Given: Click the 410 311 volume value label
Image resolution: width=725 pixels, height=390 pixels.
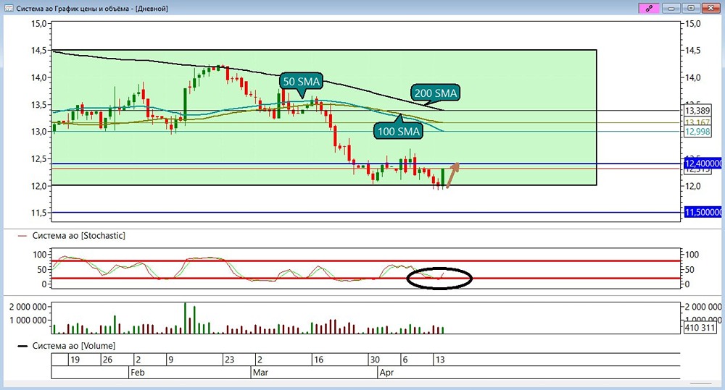Looking at the screenshot, I should click(700, 328).
